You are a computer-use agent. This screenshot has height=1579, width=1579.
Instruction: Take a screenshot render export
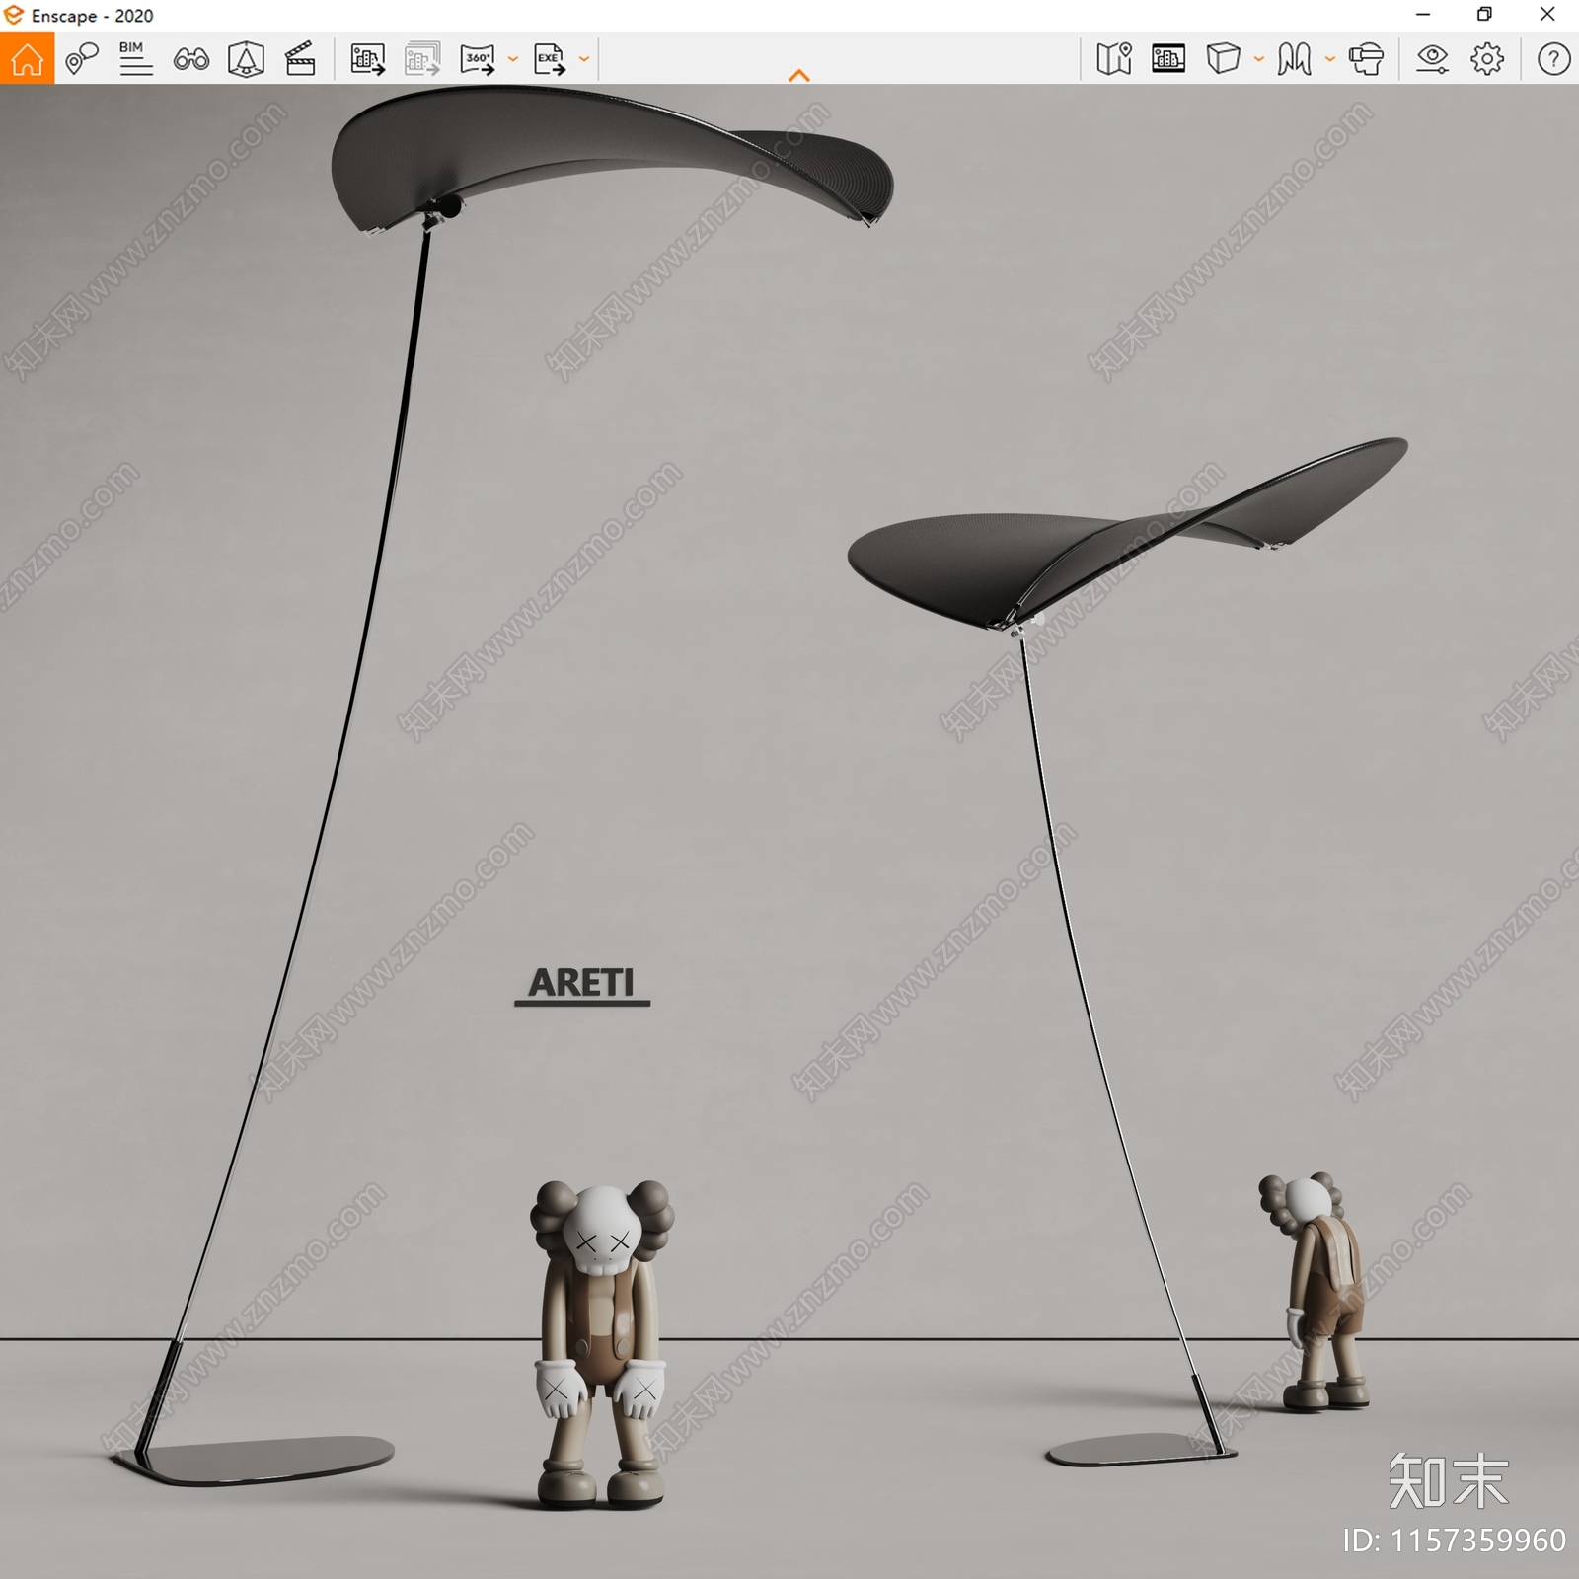click(368, 58)
